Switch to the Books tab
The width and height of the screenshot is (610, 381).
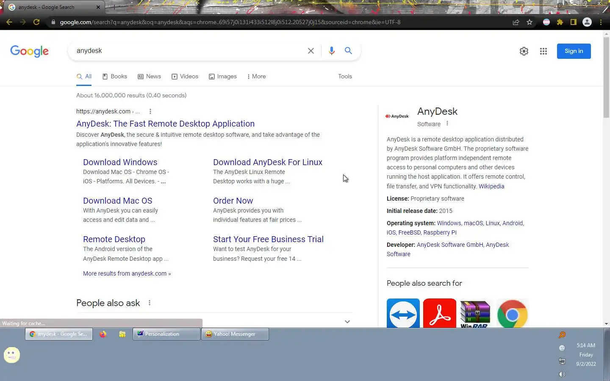[115, 77]
